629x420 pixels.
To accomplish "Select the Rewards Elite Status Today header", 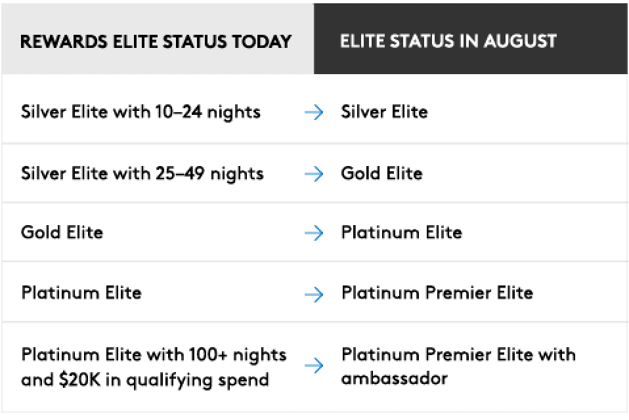I will pos(156,42).
